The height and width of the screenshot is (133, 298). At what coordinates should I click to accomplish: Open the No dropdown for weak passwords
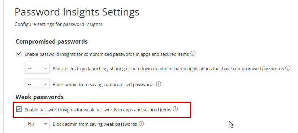tap(37, 124)
